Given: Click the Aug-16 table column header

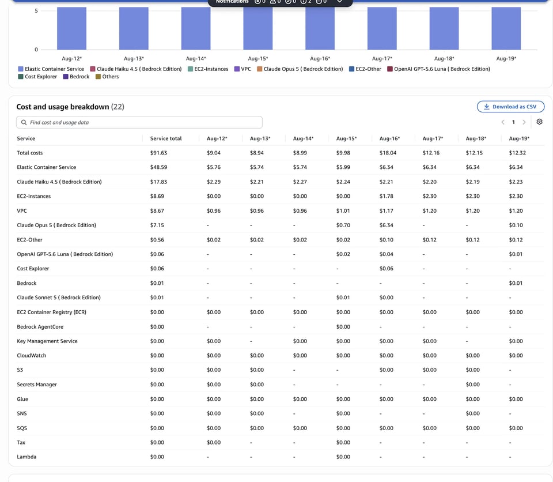Looking at the screenshot, I should [x=390, y=138].
